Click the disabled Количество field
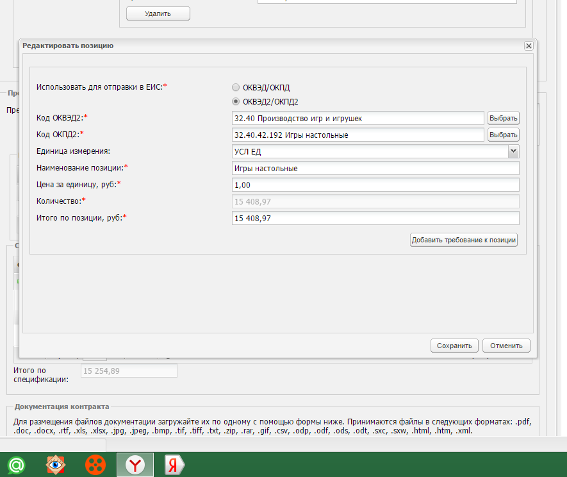This screenshot has width=567, height=477. coord(375,201)
